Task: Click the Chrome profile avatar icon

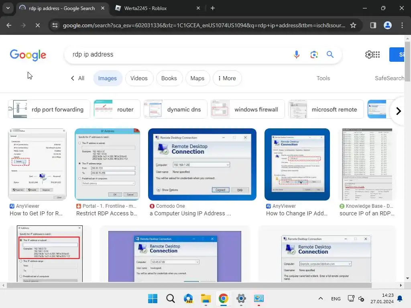Action: point(388,25)
